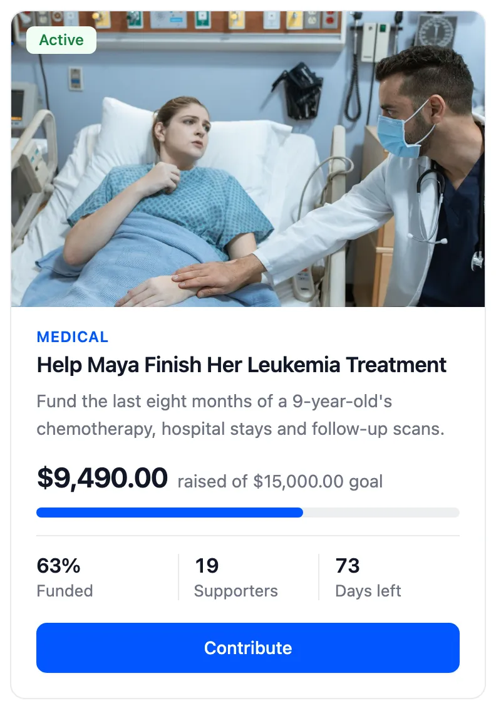Click the Contribute button
Viewport: 496px width, 708px height.
[248, 647]
